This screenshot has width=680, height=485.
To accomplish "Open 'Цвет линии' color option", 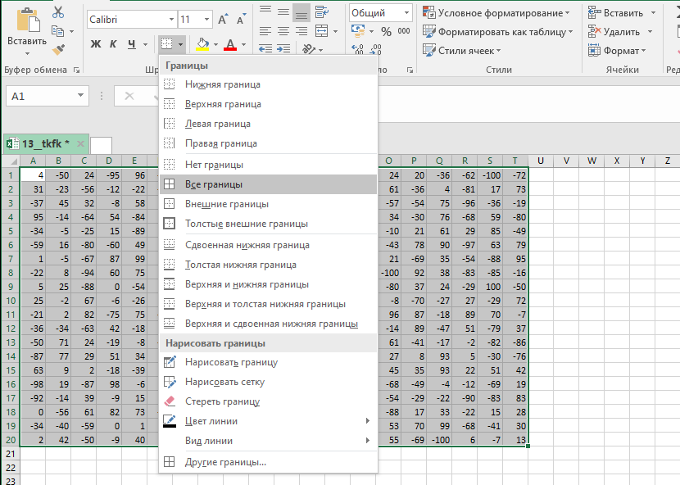I will pyautogui.click(x=211, y=421).
